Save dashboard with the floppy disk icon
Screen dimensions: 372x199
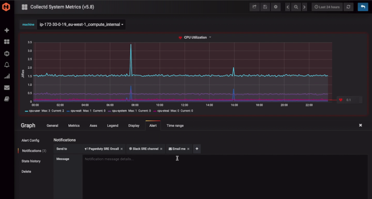(x=265, y=7)
